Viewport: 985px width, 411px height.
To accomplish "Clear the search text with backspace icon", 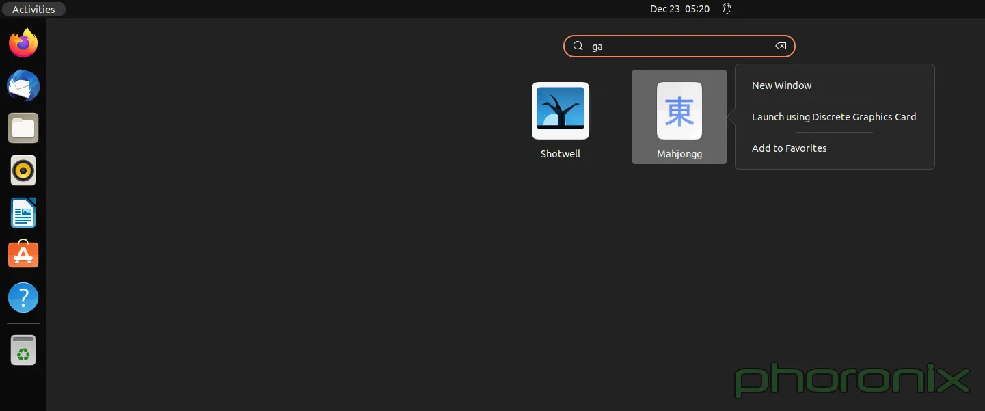I will coord(781,46).
